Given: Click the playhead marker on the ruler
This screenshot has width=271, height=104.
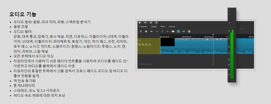Looking at the screenshot, I should (x=213, y=35).
